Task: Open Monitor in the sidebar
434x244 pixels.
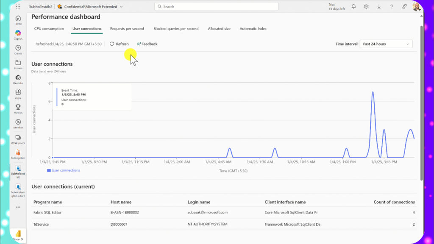Action: click(18, 124)
